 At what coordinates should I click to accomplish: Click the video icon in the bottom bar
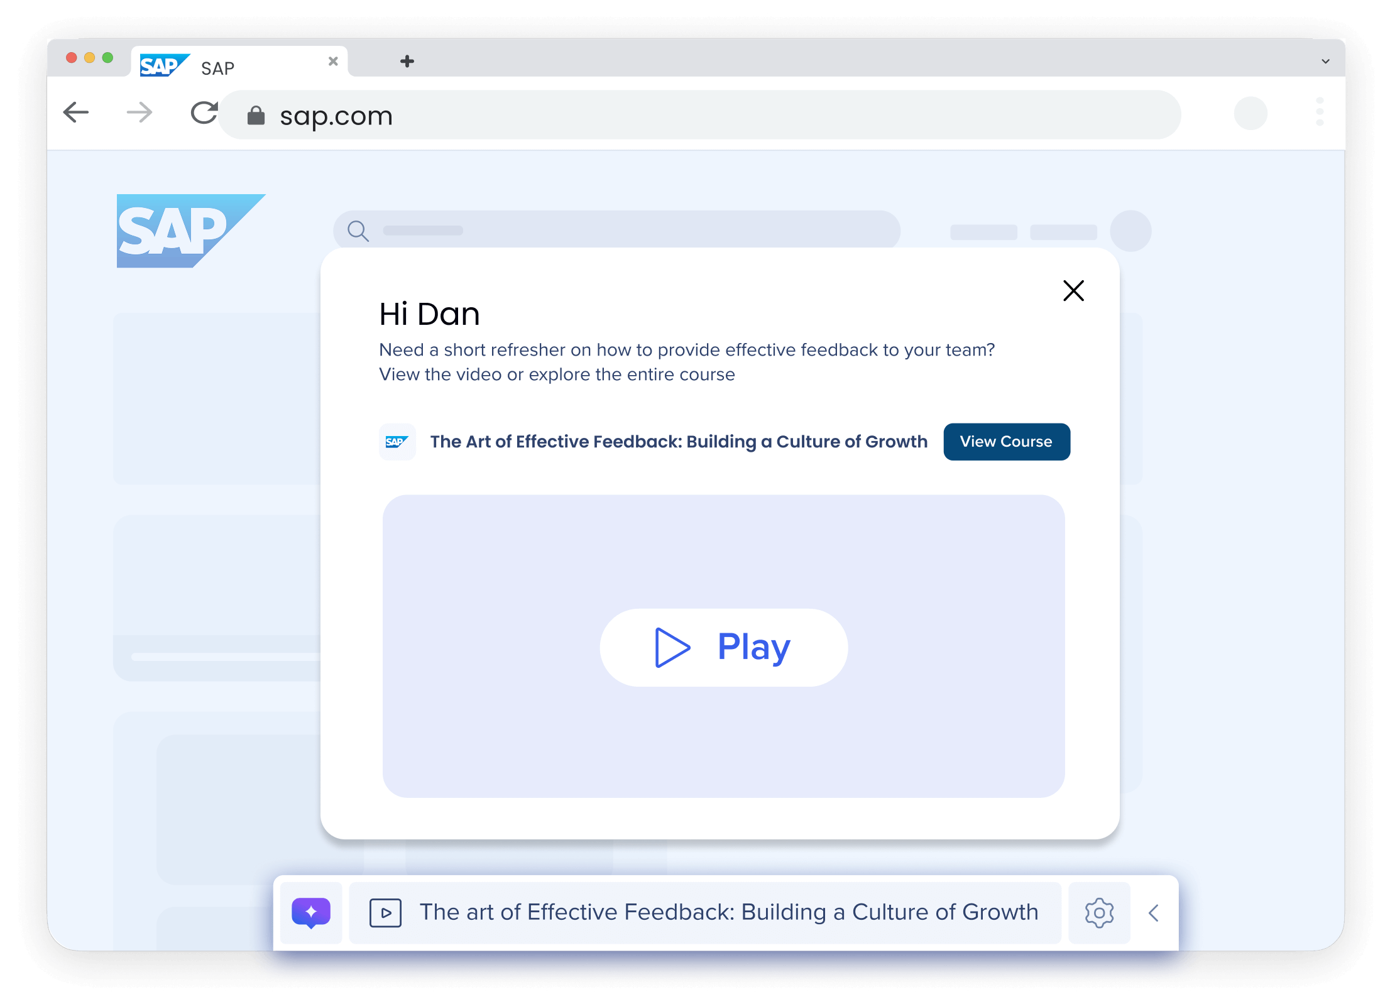[x=385, y=913]
